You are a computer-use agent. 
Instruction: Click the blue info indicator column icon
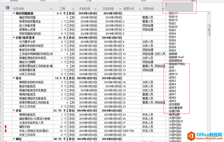(8, 8)
